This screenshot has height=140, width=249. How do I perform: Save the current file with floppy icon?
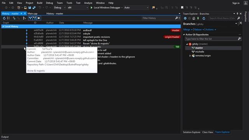pos(30,8)
